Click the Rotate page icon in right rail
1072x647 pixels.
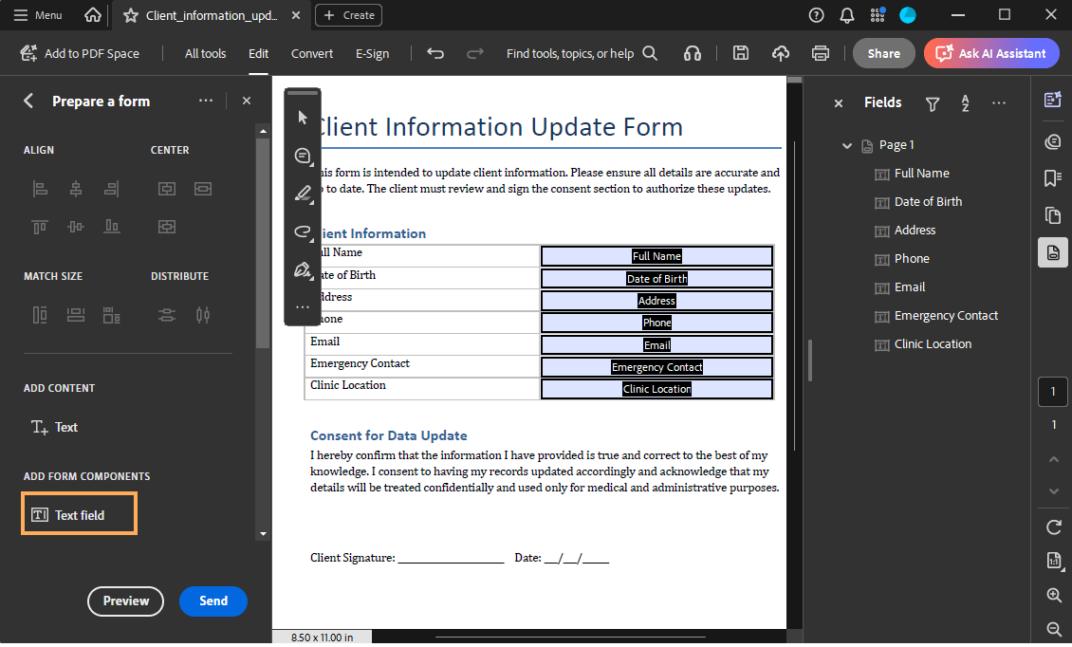point(1053,527)
